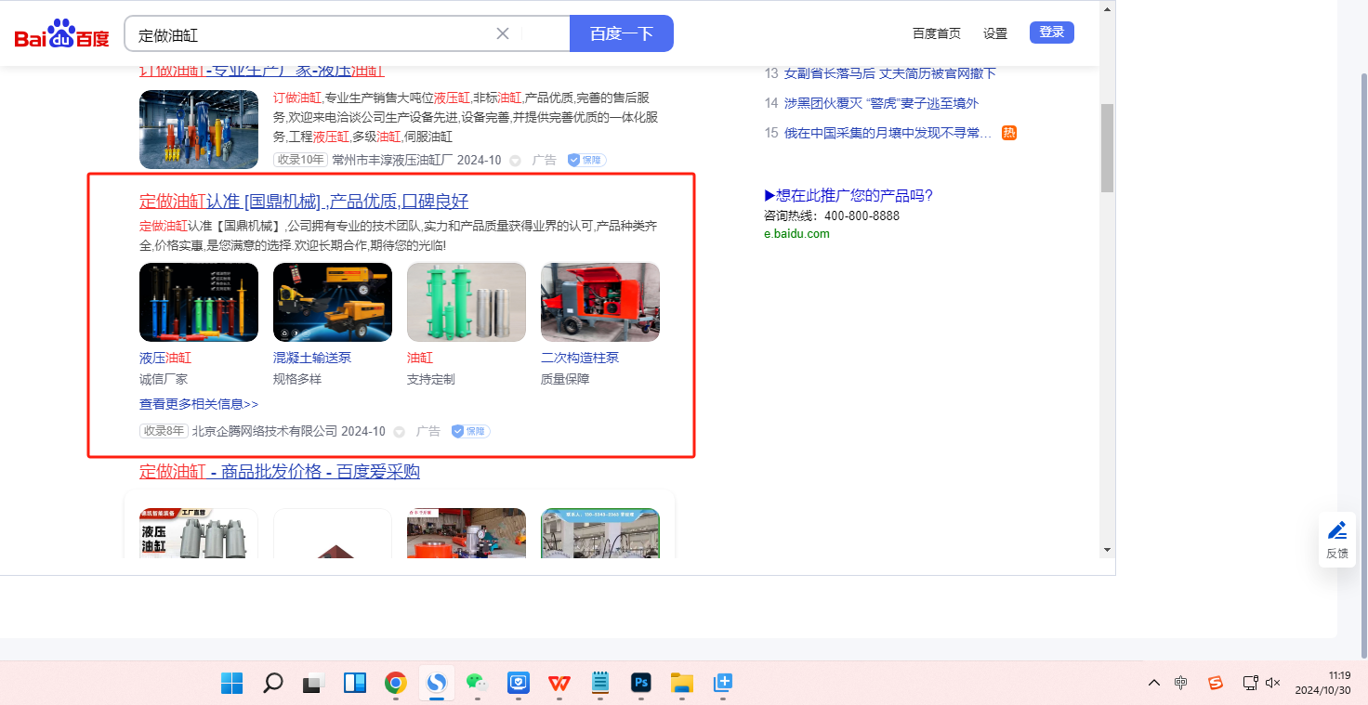Open 百度首页 in the top navigation
This screenshot has height=705, width=1368.
pyautogui.click(x=937, y=33)
